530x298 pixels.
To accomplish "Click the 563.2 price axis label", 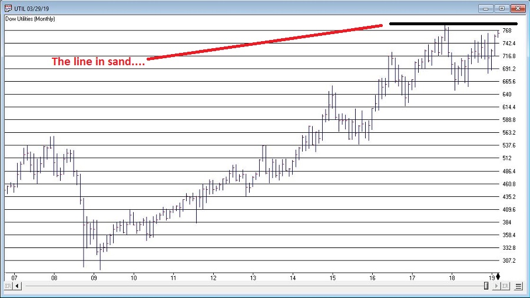I will pos(509,133).
